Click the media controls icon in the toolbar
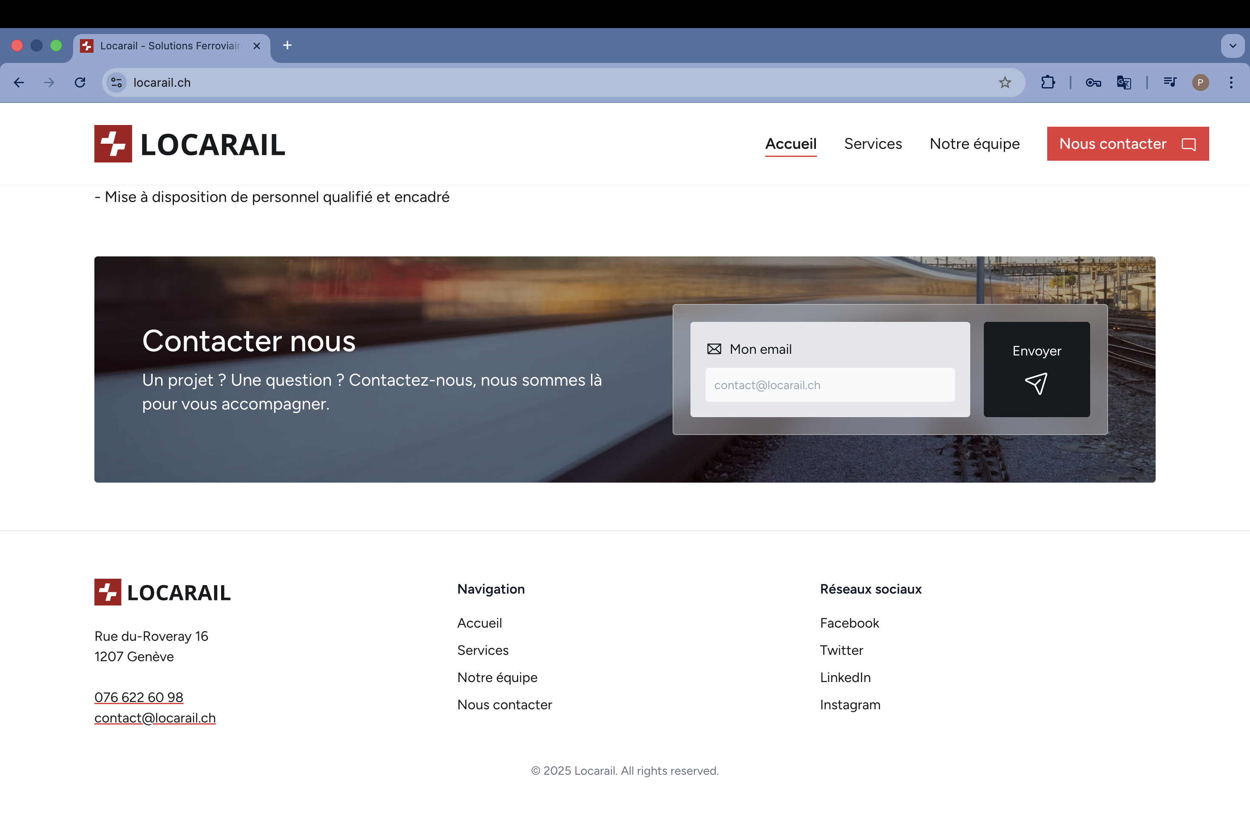Screen dimensions: 1250x813 (1170, 82)
